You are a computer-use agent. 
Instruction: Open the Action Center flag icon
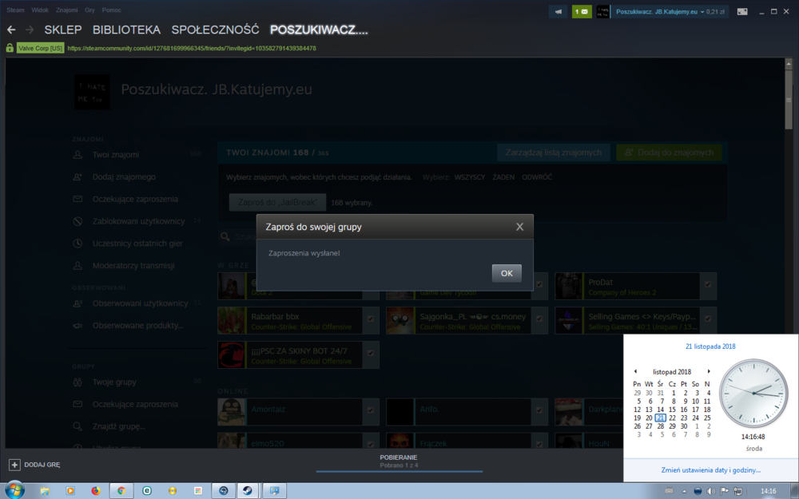[724, 491]
